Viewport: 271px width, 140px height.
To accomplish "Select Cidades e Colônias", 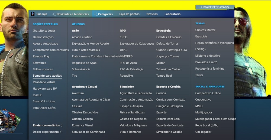I will click(169, 37).
